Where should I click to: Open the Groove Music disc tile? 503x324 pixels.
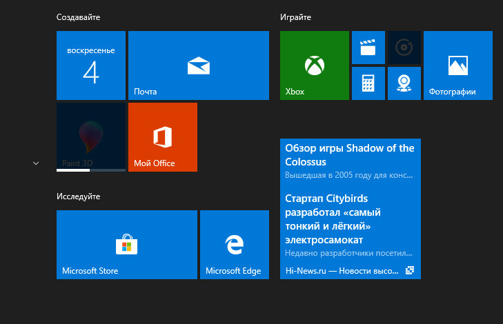[404, 48]
